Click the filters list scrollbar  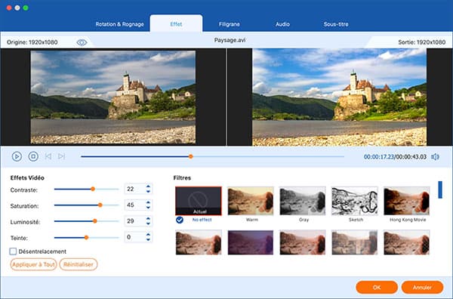440,190
